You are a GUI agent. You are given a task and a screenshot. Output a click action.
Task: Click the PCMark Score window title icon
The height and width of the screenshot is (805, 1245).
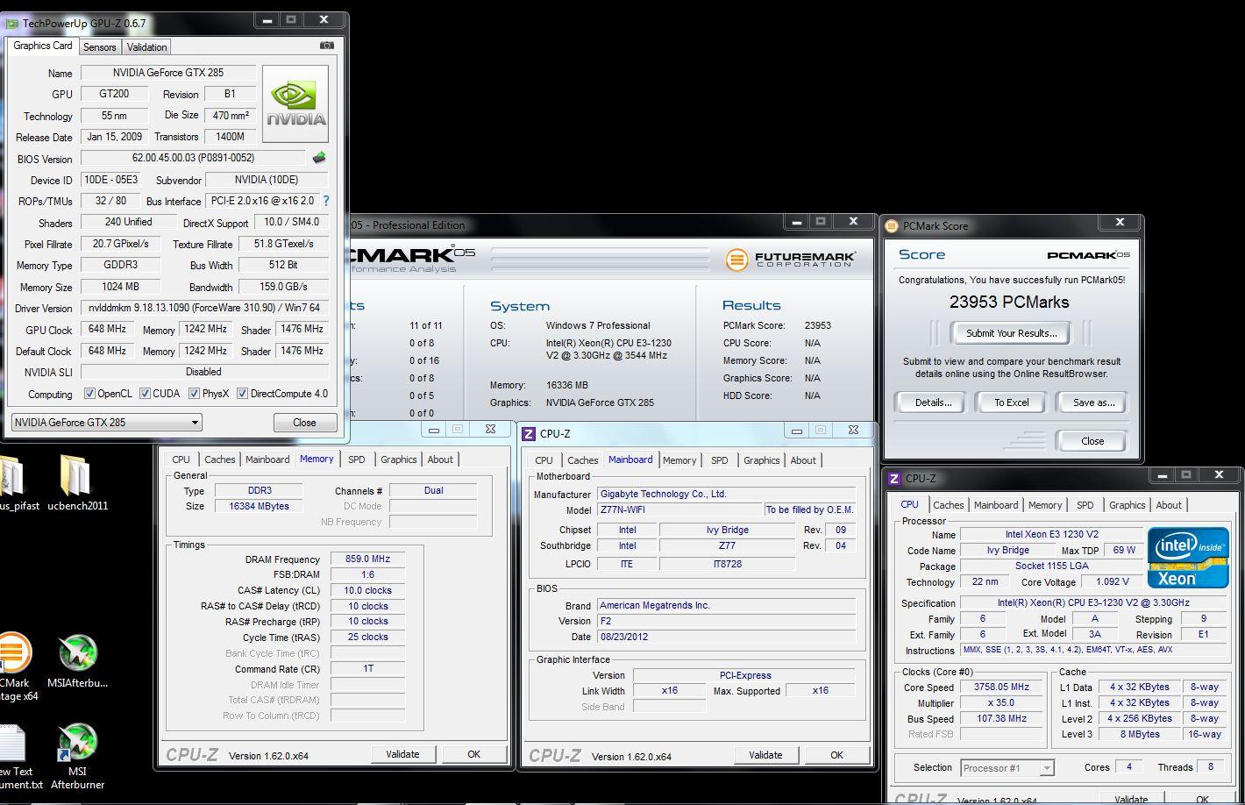(x=892, y=225)
